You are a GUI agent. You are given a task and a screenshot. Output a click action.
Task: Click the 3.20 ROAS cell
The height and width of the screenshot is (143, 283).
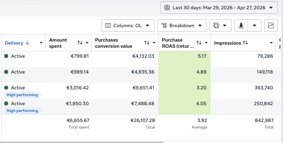(x=185, y=91)
